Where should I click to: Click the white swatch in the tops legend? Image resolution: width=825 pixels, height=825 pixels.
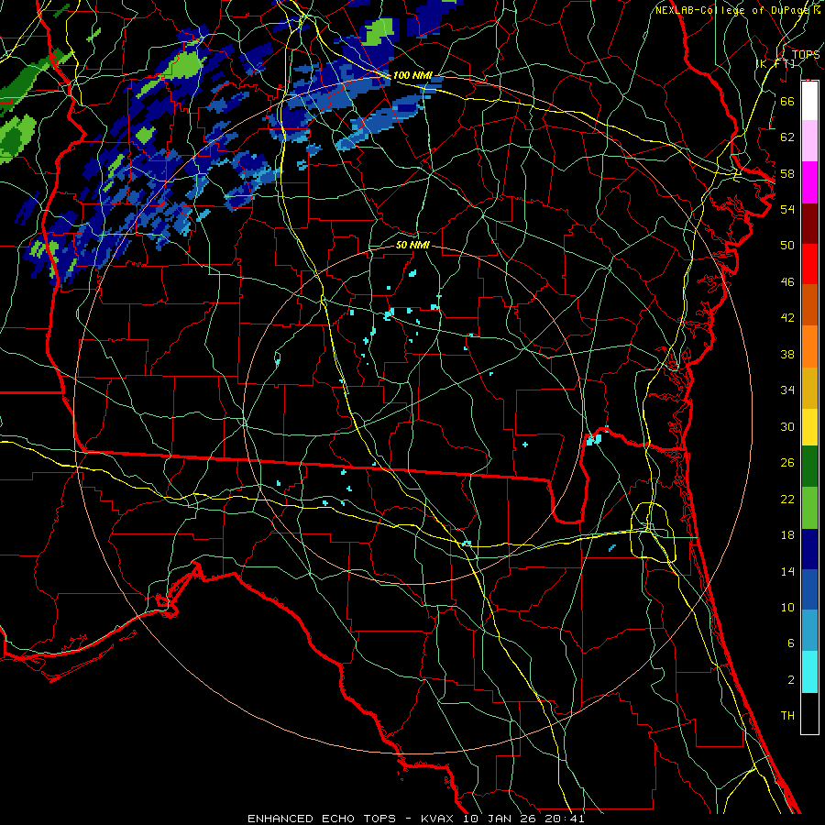click(809, 101)
